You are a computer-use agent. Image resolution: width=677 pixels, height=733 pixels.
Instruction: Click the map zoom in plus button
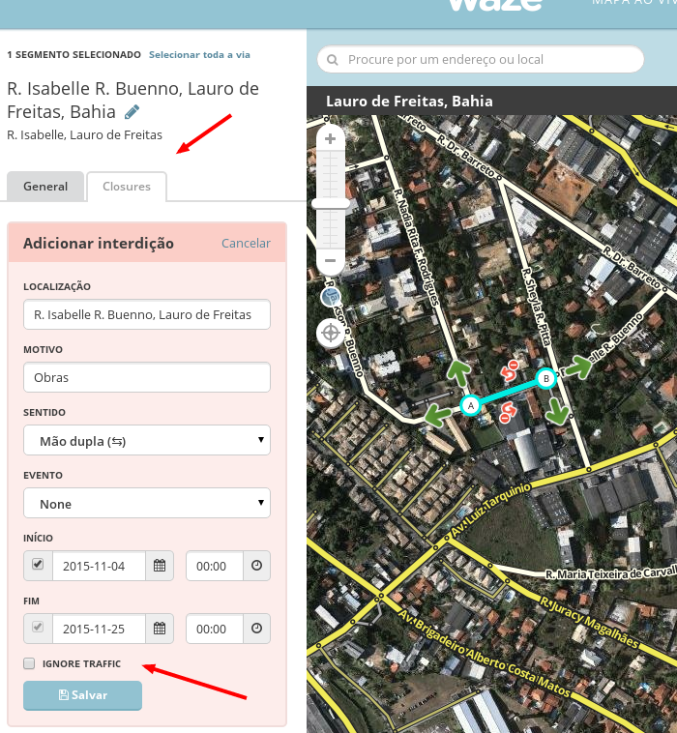click(331, 139)
